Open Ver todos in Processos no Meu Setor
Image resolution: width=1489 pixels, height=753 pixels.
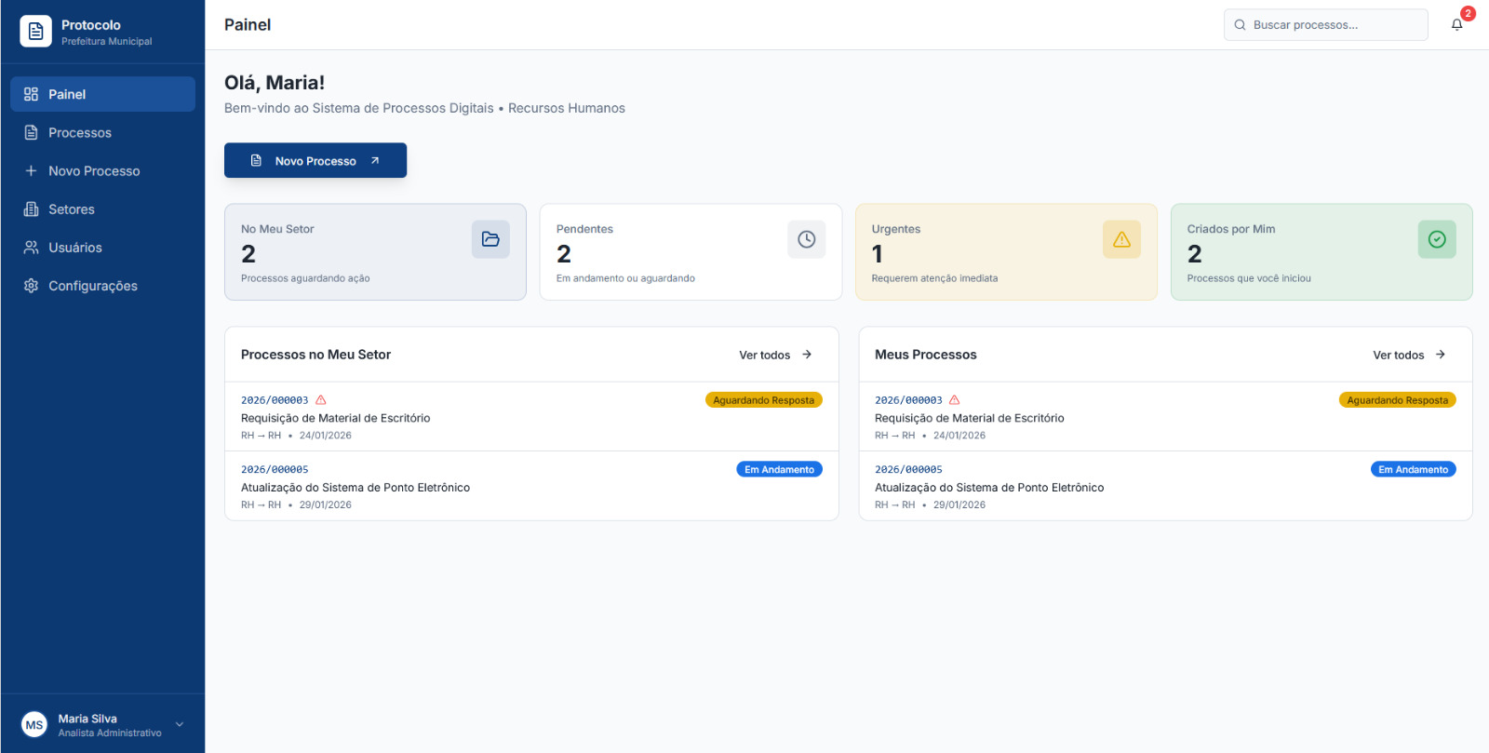[775, 355]
